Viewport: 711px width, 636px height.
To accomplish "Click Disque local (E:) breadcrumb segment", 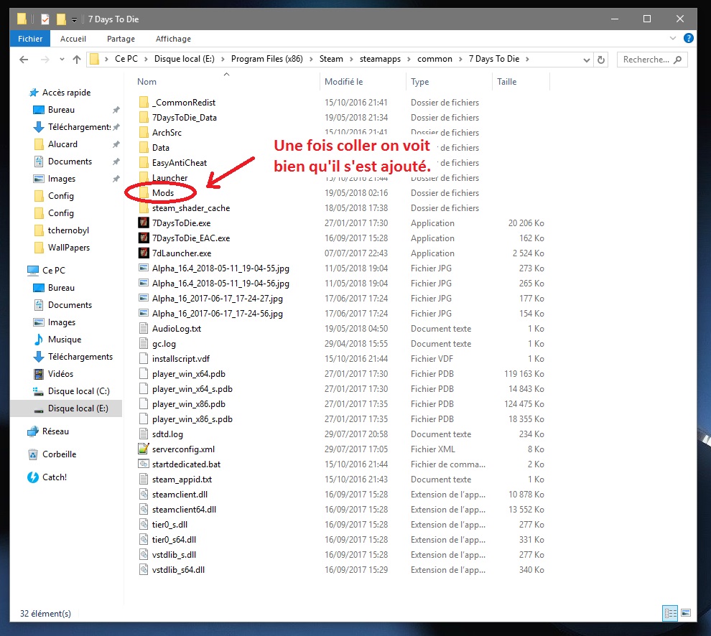I will pos(184,59).
